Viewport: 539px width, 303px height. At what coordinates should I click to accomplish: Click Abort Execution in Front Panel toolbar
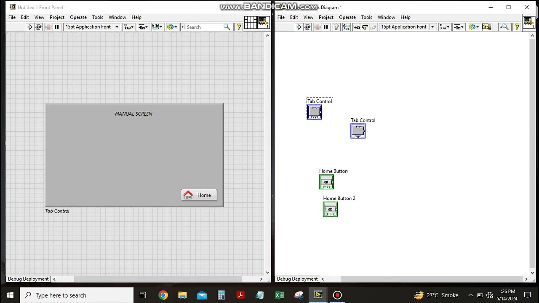click(48, 27)
